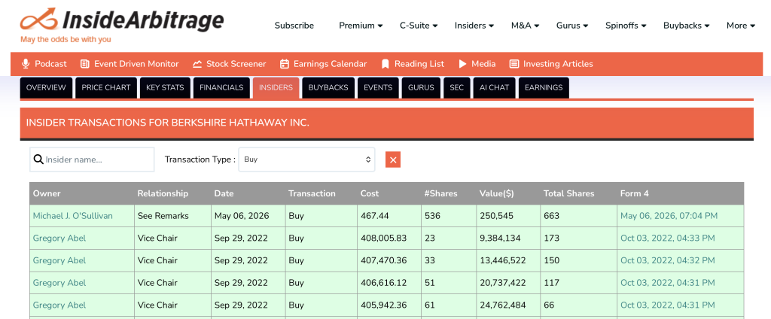Expand the Buybacks menu
Viewport: 771px width, 319px height.
pyautogui.click(x=687, y=26)
